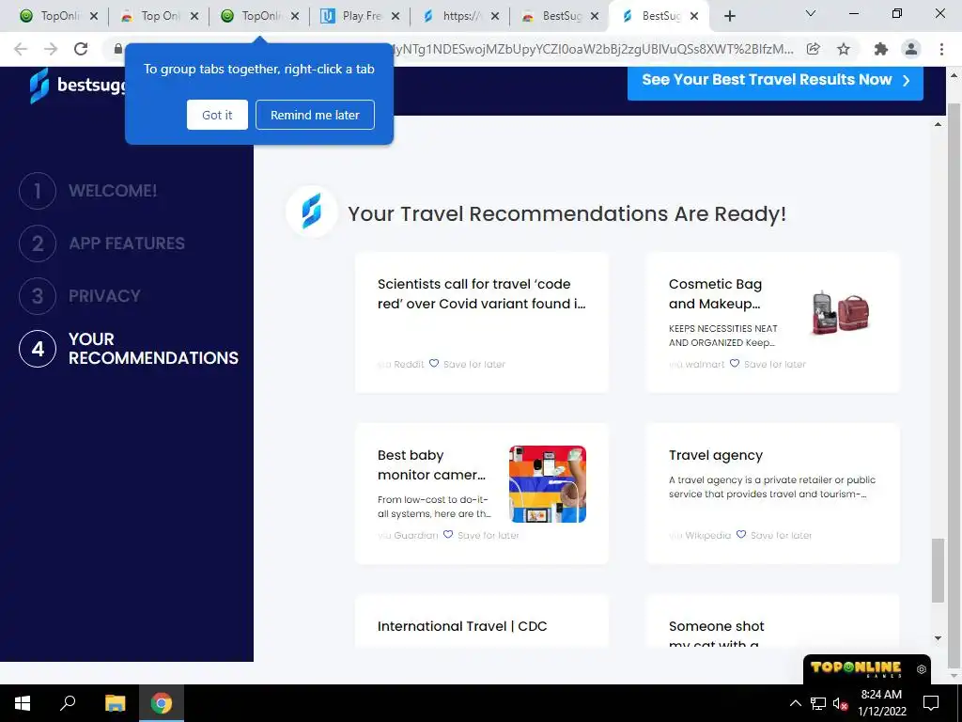This screenshot has height=722, width=962.
Task: Click the address bar URL
Action: click(592, 49)
